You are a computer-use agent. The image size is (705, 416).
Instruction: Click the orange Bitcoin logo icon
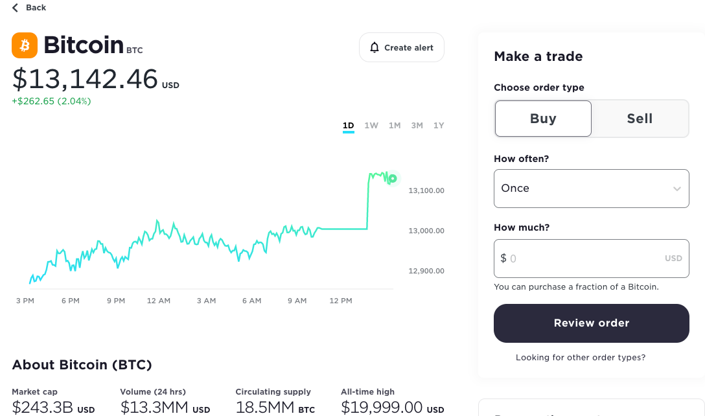(x=25, y=45)
